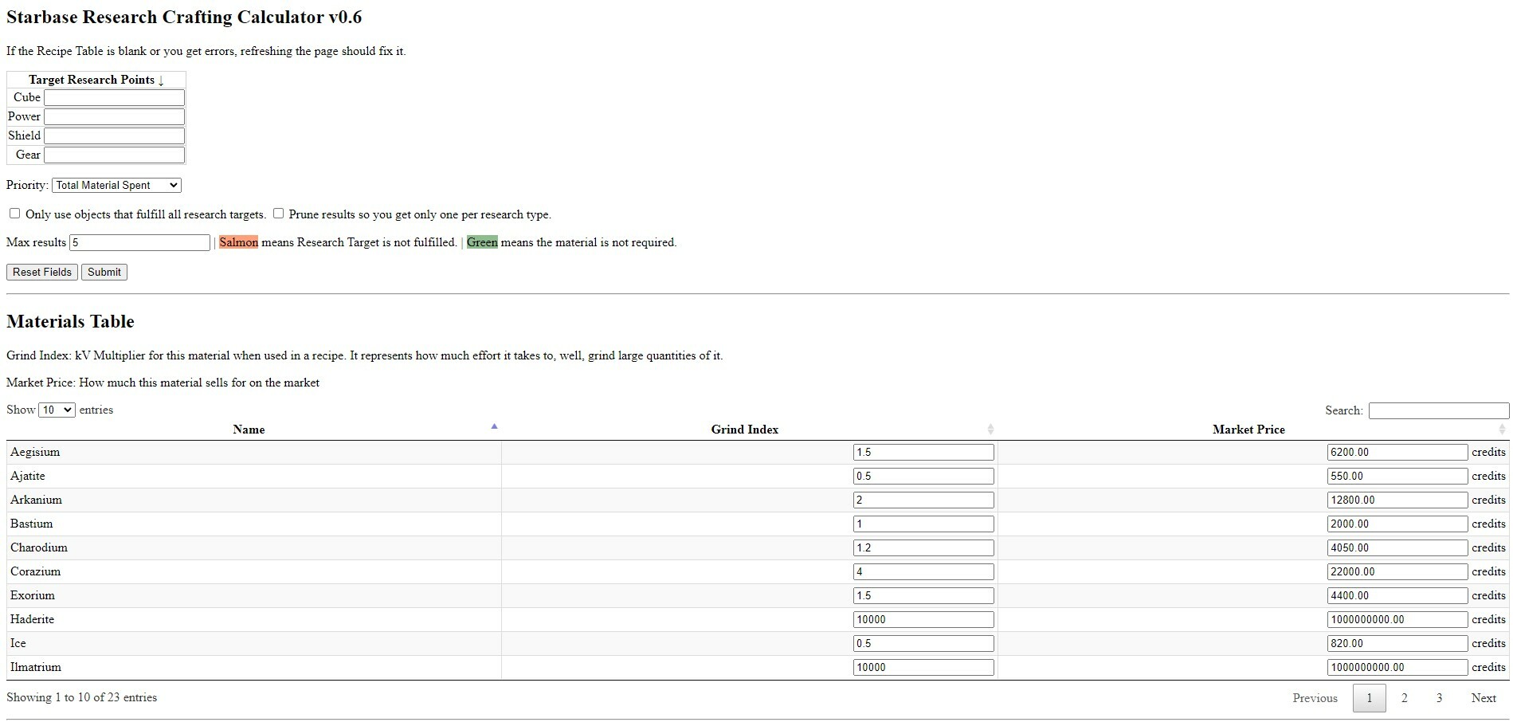
Task: Enable only objects fulfilling all research targets
Action: point(14,214)
